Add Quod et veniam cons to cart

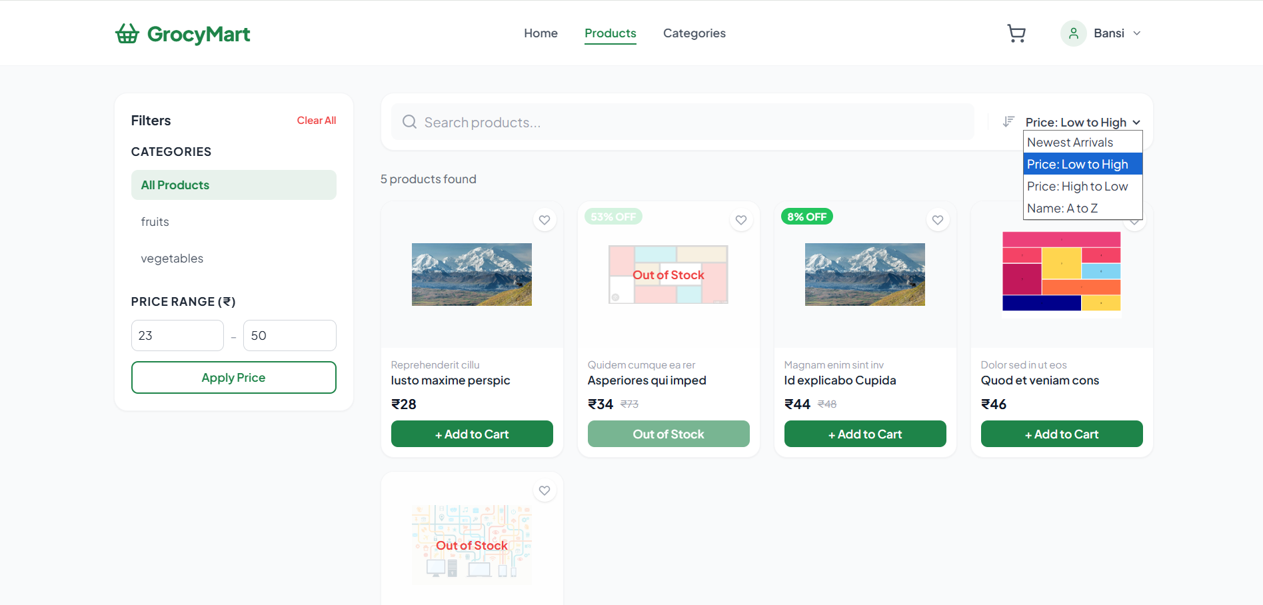point(1062,434)
